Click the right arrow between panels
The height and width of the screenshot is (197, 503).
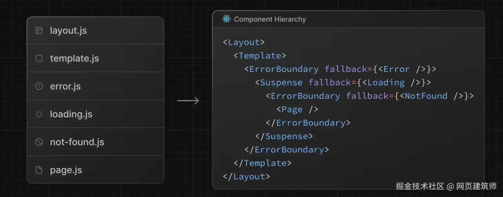point(188,101)
